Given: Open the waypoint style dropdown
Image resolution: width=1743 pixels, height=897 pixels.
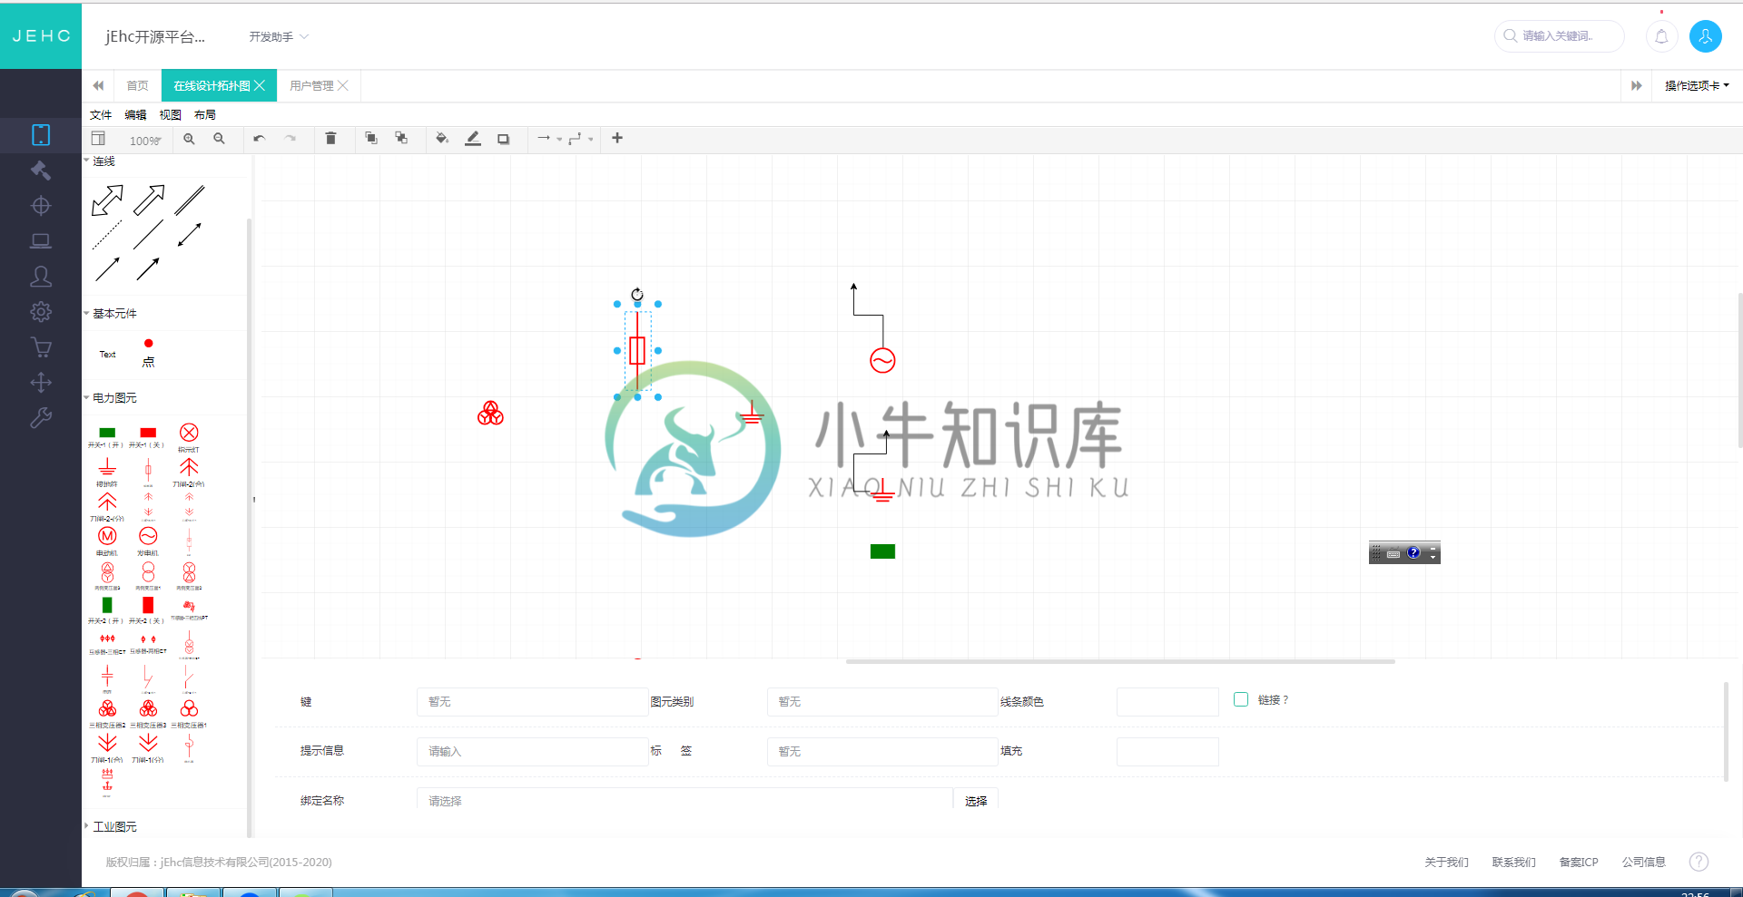Looking at the screenshot, I should tap(581, 139).
